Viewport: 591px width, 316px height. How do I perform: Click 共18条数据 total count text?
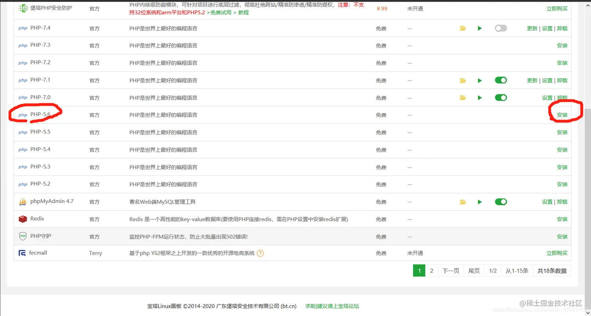point(552,271)
